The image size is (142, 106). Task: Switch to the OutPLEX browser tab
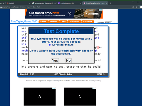pyautogui.click(x=18, y=3)
